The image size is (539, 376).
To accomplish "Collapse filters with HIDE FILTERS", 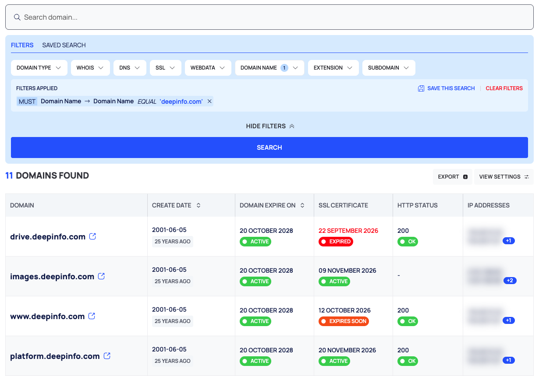I will (x=269, y=126).
